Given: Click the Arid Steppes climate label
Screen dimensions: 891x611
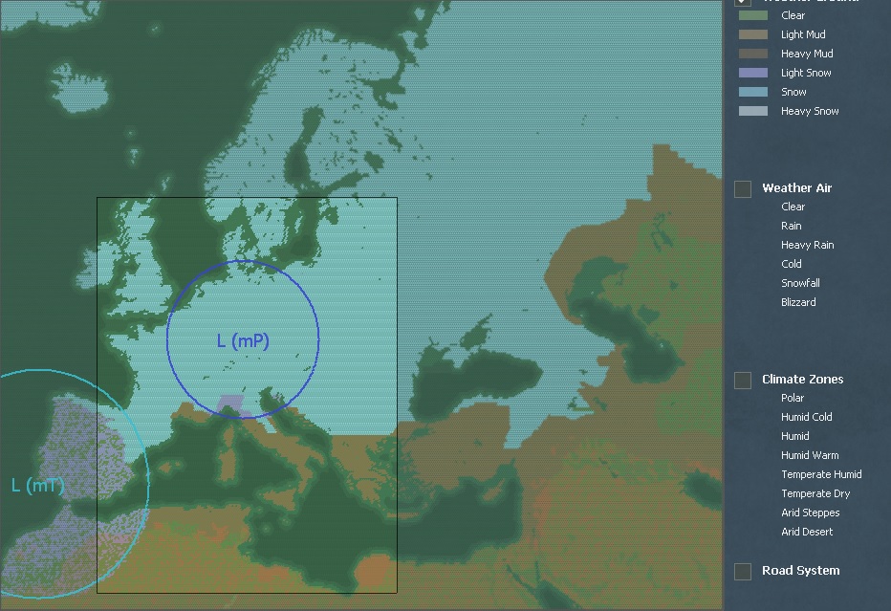Looking at the screenshot, I should click(x=811, y=513).
